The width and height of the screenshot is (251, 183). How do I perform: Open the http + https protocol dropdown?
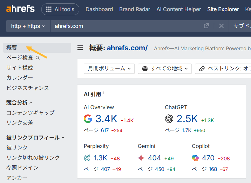point(28,26)
